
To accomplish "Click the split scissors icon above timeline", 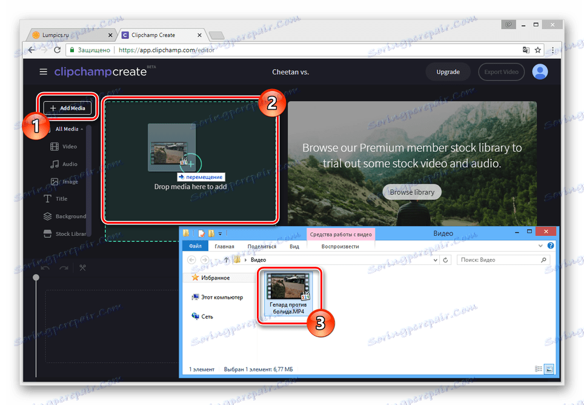I will (x=82, y=267).
